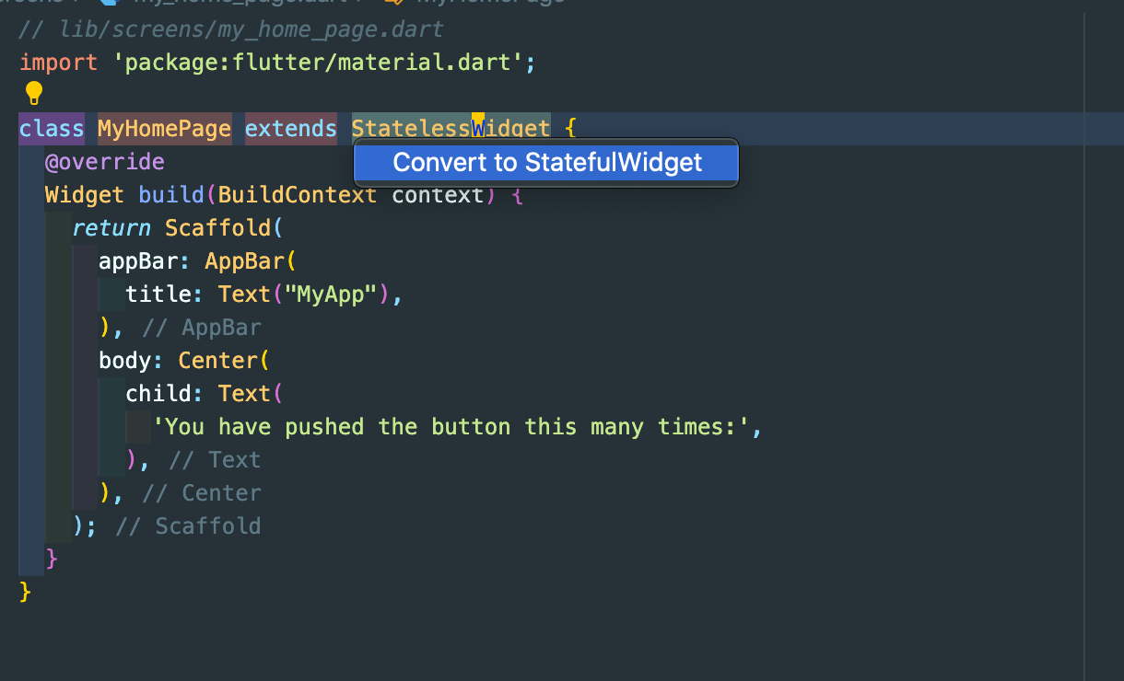Click the import keyword
This screenshot has height=681, width=1124.
coord(58,63)
